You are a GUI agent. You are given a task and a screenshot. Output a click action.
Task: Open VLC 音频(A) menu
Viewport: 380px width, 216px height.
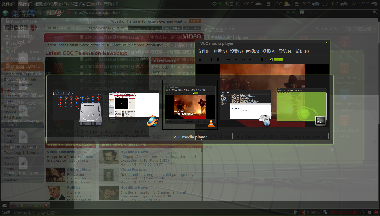tap(252, 51)
